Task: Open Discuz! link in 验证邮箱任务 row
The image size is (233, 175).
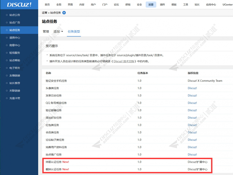Action: pos(192,110)
